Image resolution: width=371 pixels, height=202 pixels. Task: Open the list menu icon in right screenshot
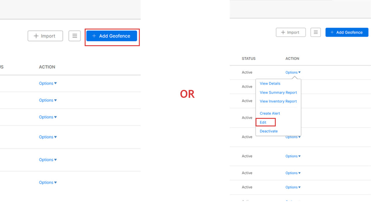coord(316,32)
